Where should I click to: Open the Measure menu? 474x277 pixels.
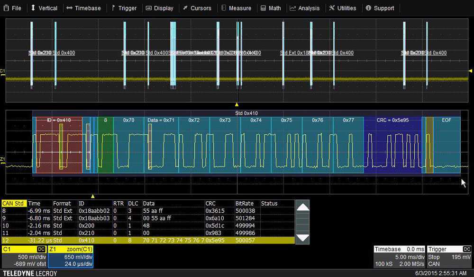click(x=236, y=8)
